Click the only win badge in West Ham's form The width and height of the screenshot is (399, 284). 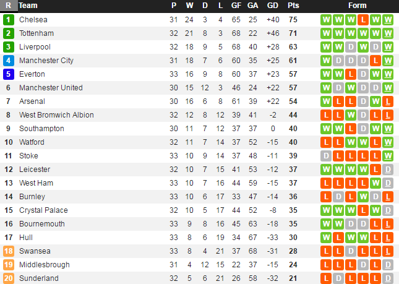tap(375, 183)
